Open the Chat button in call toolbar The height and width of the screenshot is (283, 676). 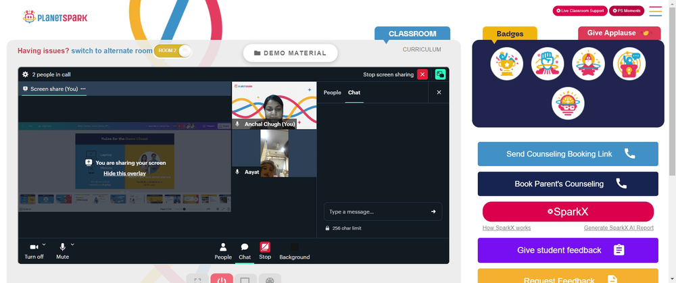tap(245, 251)
